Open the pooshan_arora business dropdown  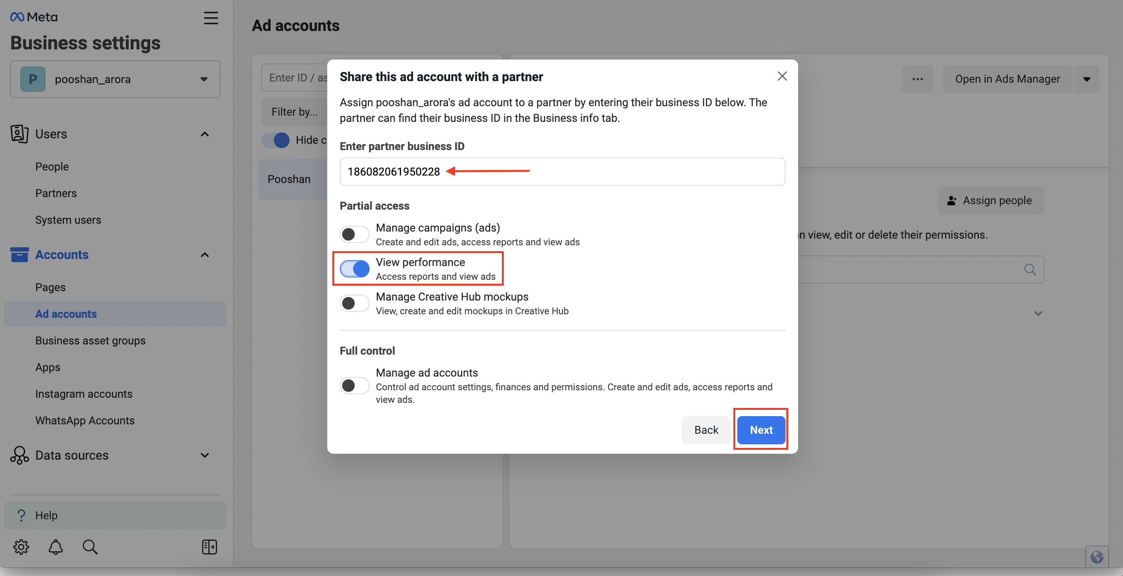tap(115, 79)
